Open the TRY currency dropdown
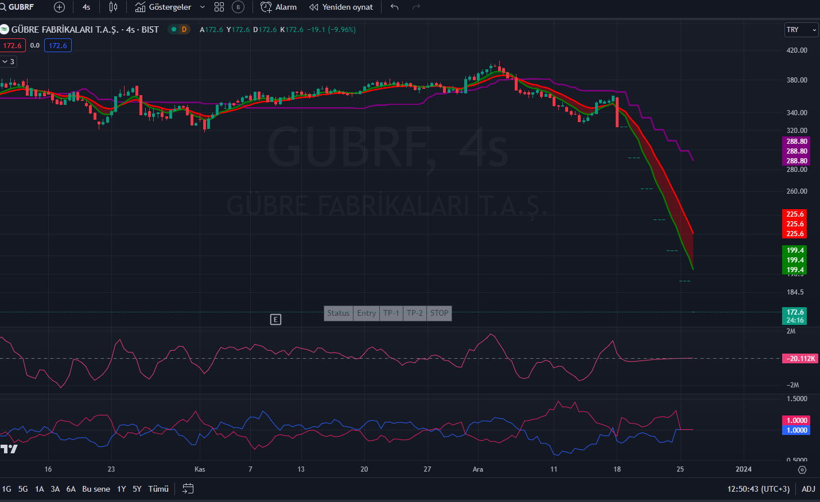This screenshot has height=502, width=820. (801, 29)
